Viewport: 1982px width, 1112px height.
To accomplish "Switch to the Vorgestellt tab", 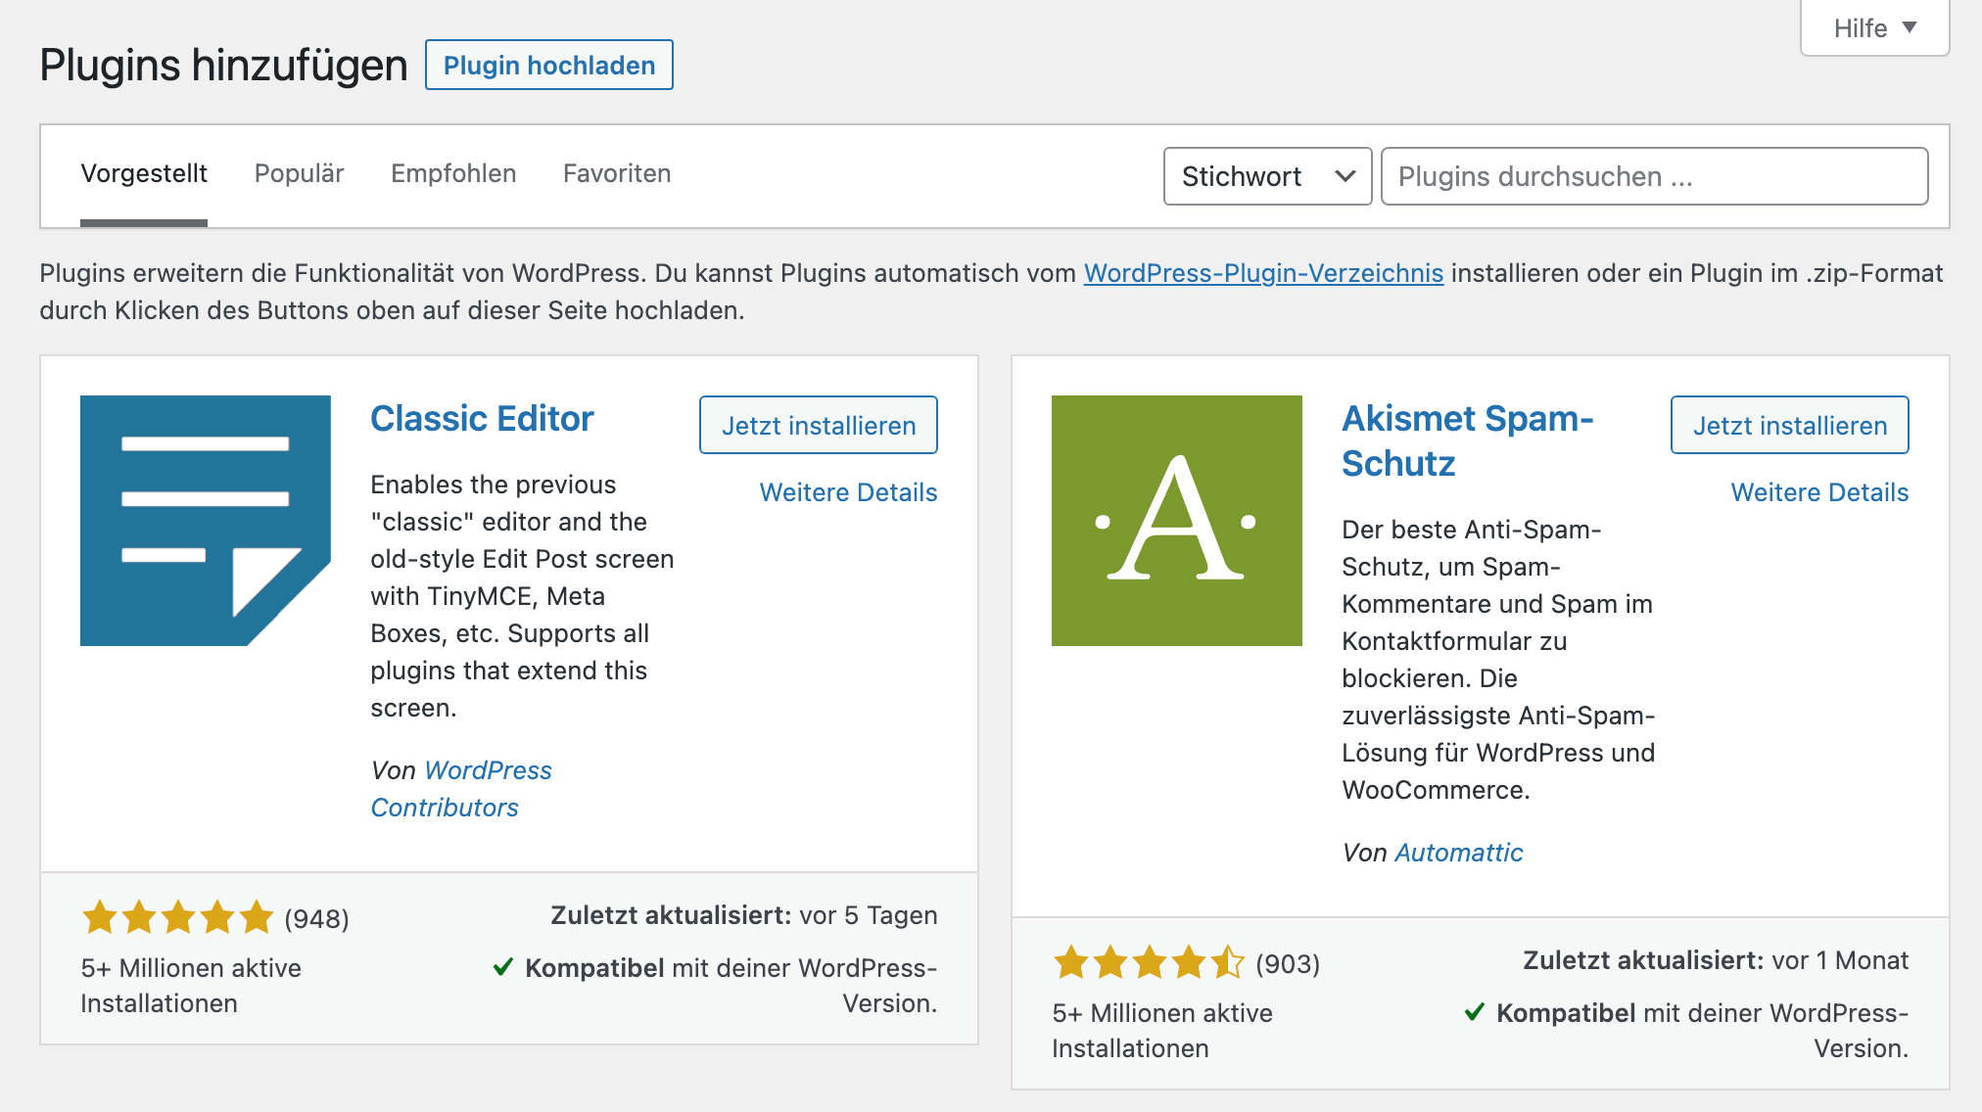I will (144, 174).
